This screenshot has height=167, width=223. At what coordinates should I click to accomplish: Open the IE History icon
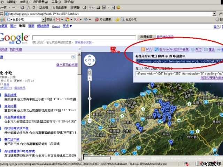(84, 8)
